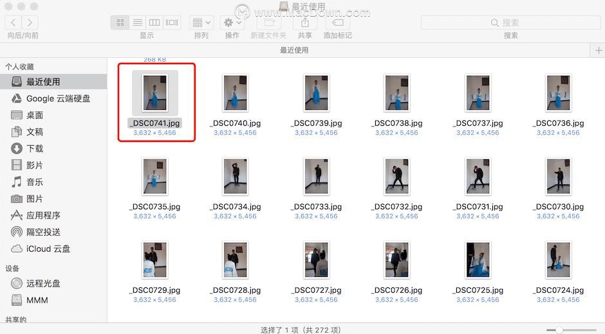Select the _DSC0740.jpg thumbnail
This screenshot has width=605, height=334.
click(x=236, y=93)
